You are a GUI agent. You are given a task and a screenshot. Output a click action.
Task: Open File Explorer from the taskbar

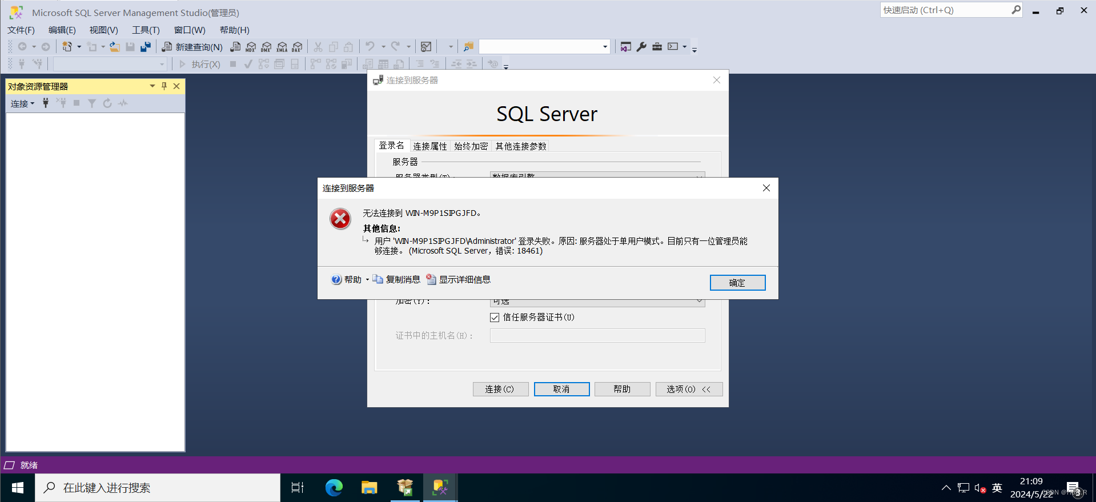click(369, 488)
